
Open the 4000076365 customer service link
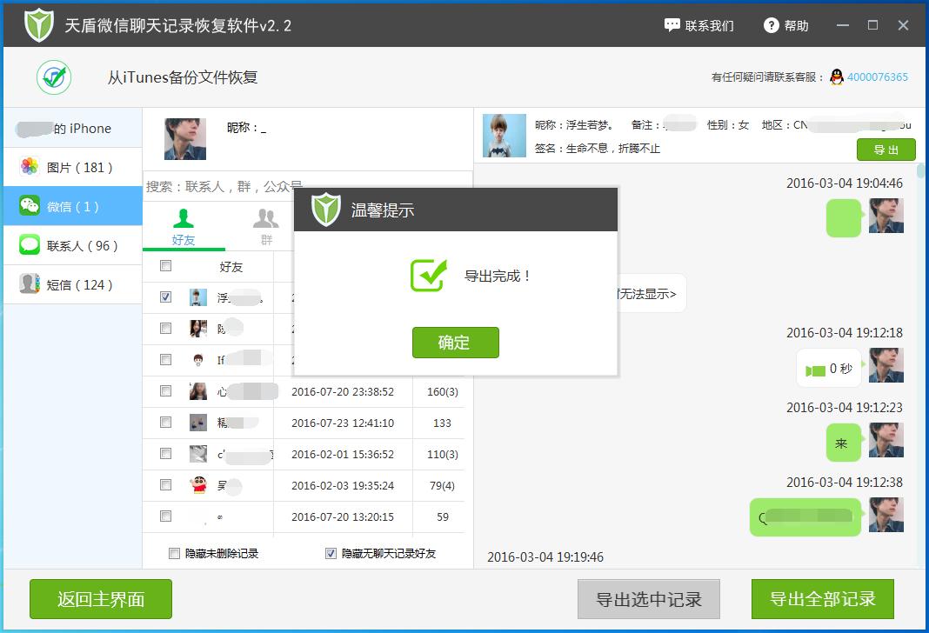tap(880, 77)
